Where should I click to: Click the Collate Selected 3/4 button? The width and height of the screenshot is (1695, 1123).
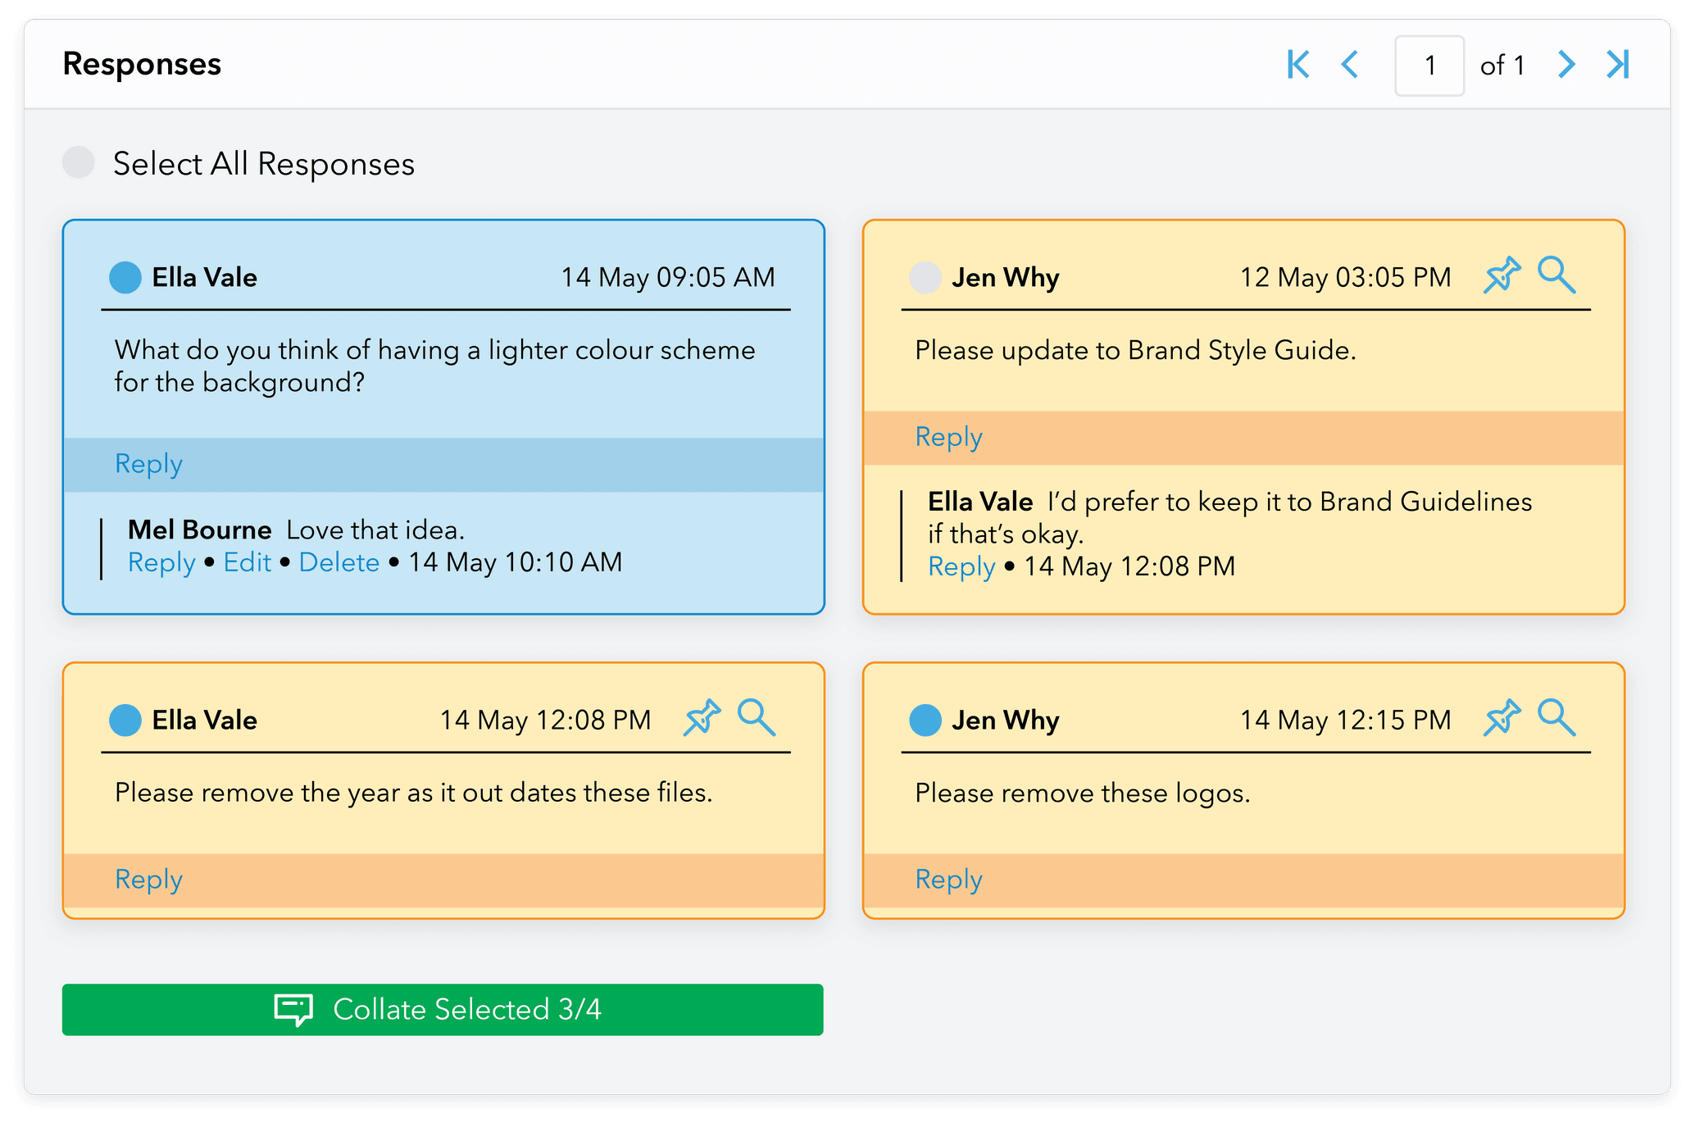[443, 1009]
